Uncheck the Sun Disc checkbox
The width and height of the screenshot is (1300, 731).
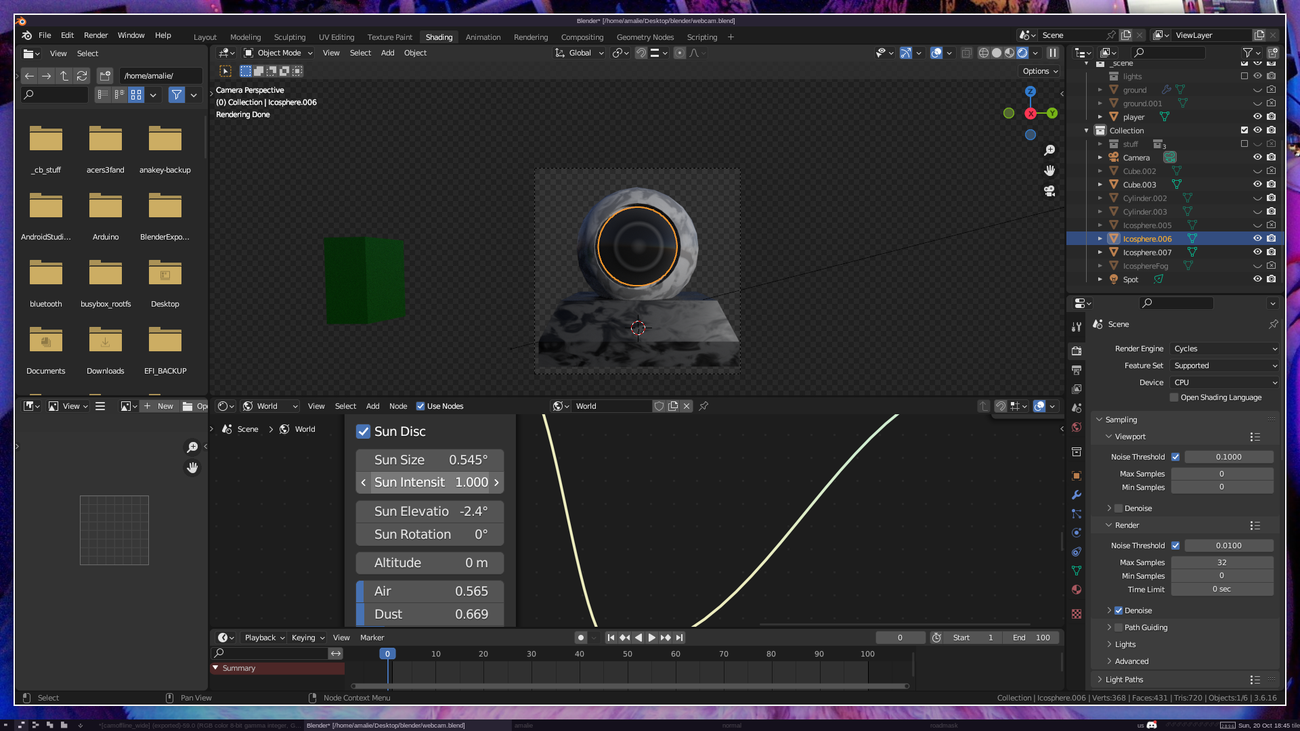[364, 432]
